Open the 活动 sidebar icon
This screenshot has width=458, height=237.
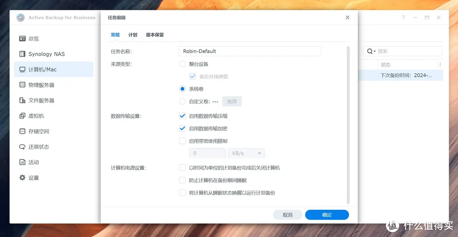click(x=22, y=162)
